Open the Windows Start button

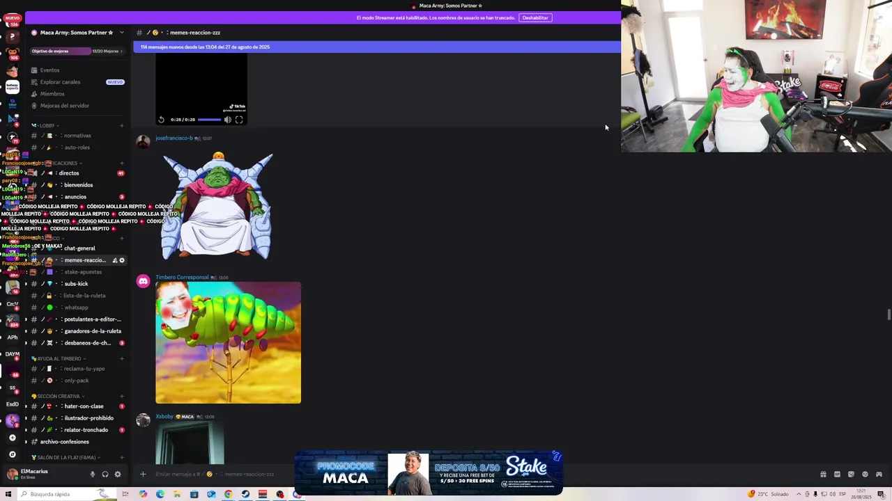[8, 494]
